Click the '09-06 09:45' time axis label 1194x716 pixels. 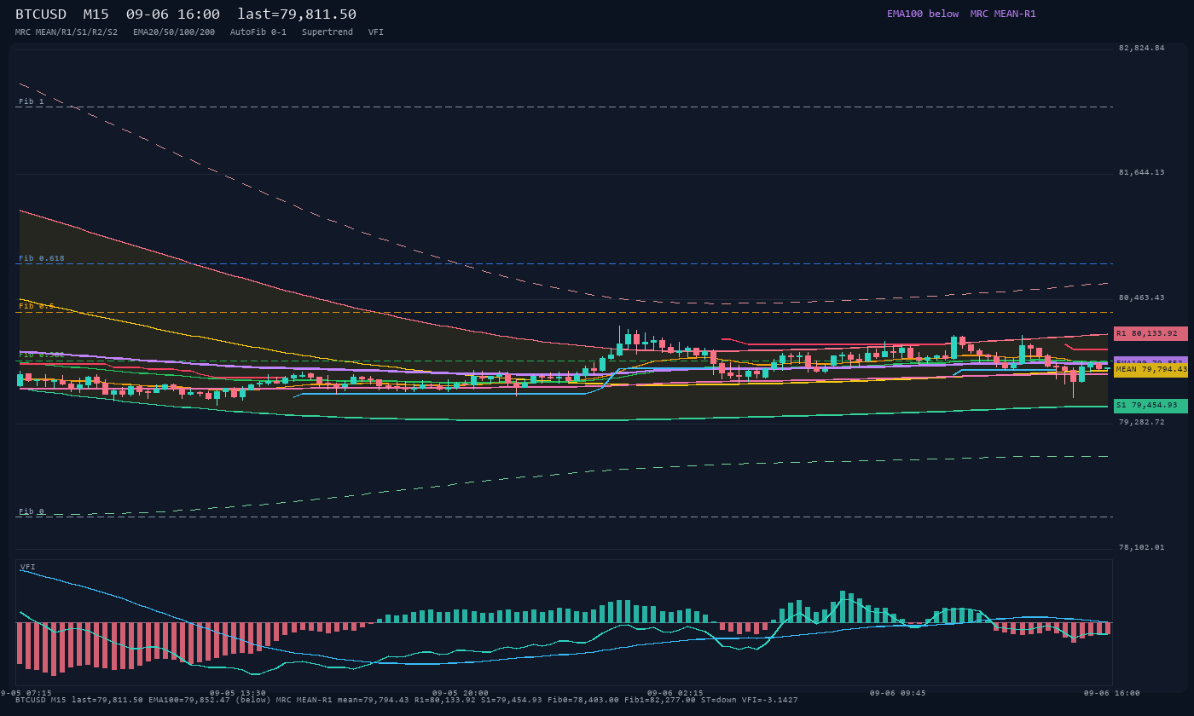(897, 693)
